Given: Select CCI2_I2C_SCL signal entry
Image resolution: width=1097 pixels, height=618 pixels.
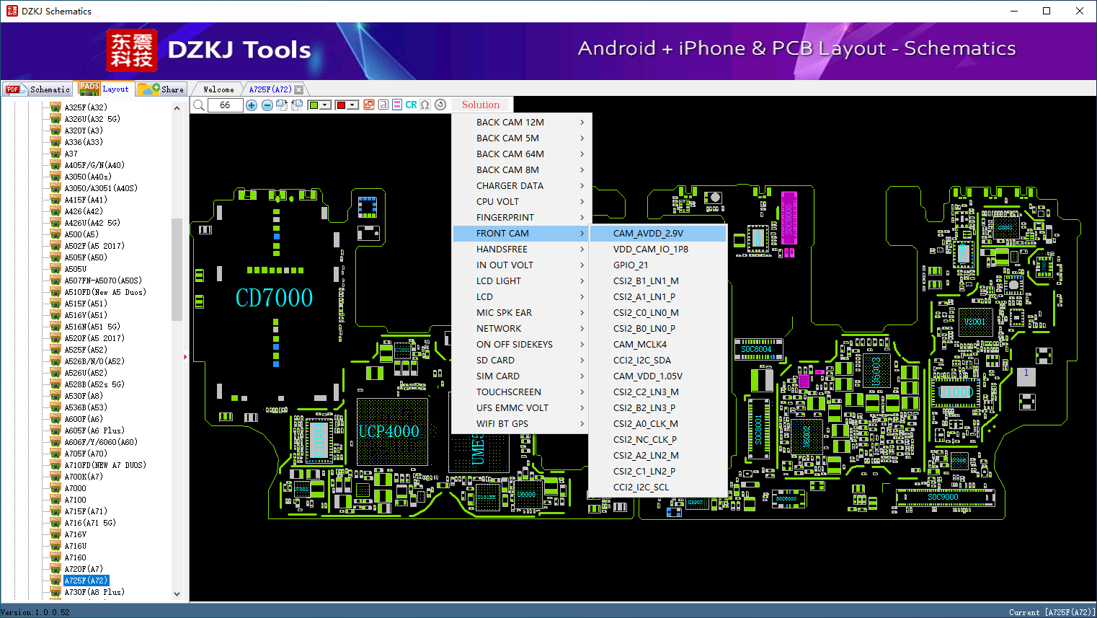Looking at the screenshot, I should point(658,487).
